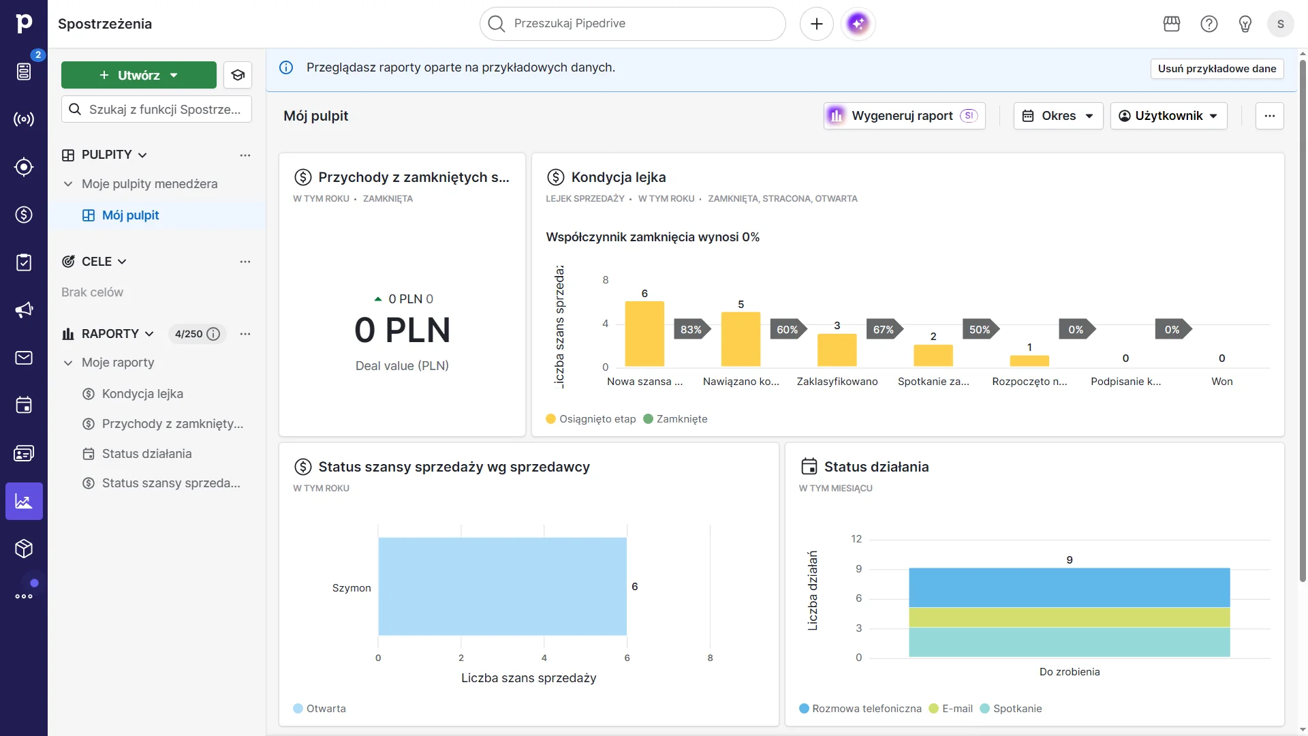The image size is (1308, 736).
Task: Select the Products box icon in sidebar
Action: [x=24, y=549]
